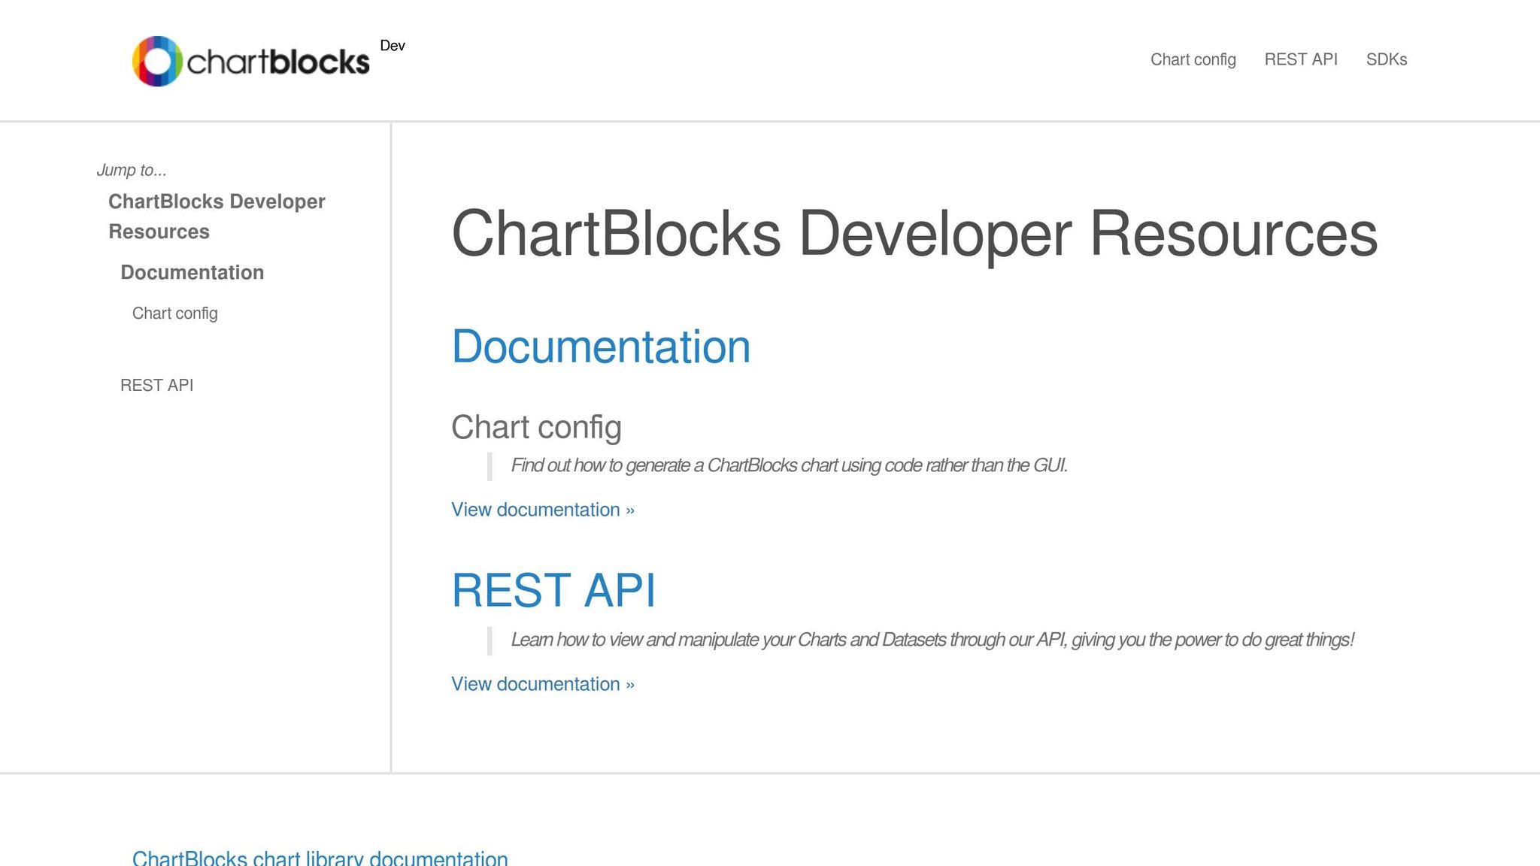Click the blue Documentation heading

click(x=601, y=347)
